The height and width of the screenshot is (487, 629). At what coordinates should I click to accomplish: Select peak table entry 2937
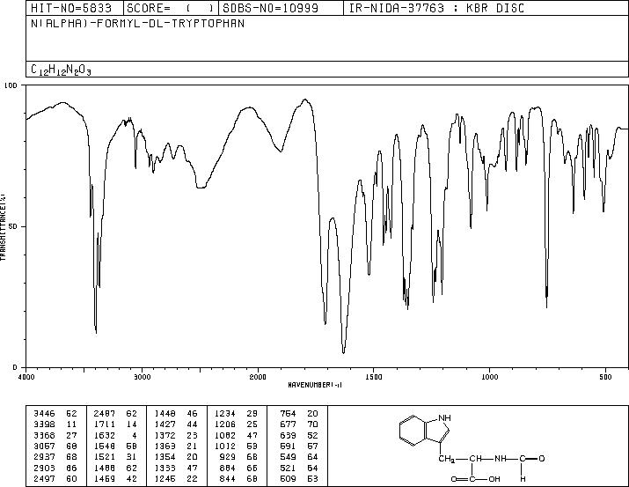(44, 457)
